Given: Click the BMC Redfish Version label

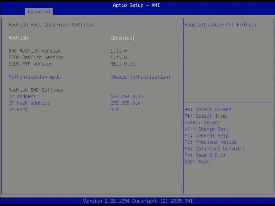Looking at the screenshot, I should click(35, 51).
